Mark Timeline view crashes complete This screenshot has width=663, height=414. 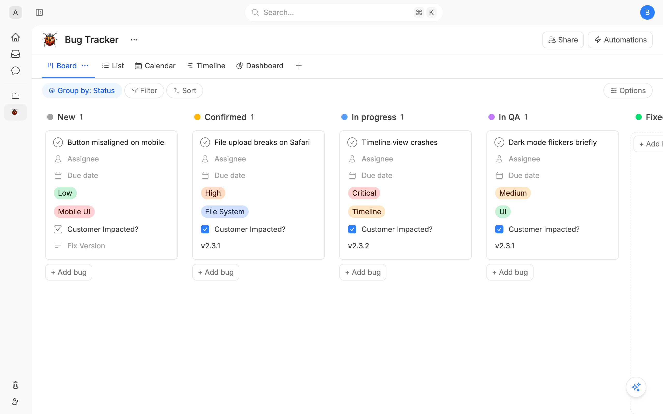(352, 142)
